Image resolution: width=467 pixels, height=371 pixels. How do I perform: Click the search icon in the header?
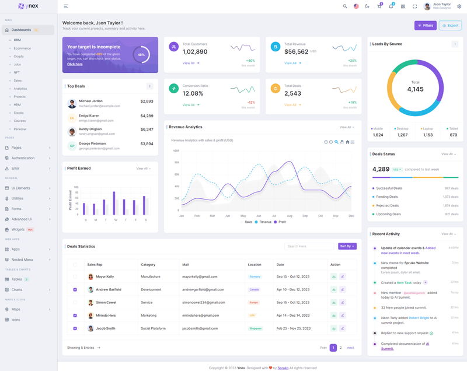click(345, 6)
